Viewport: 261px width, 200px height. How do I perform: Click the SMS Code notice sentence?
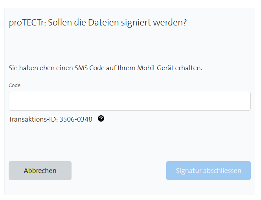[x=105, y=68]
